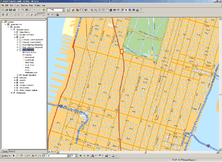
Task: Click the Highway legend symbol
Action: coord(24,55)
